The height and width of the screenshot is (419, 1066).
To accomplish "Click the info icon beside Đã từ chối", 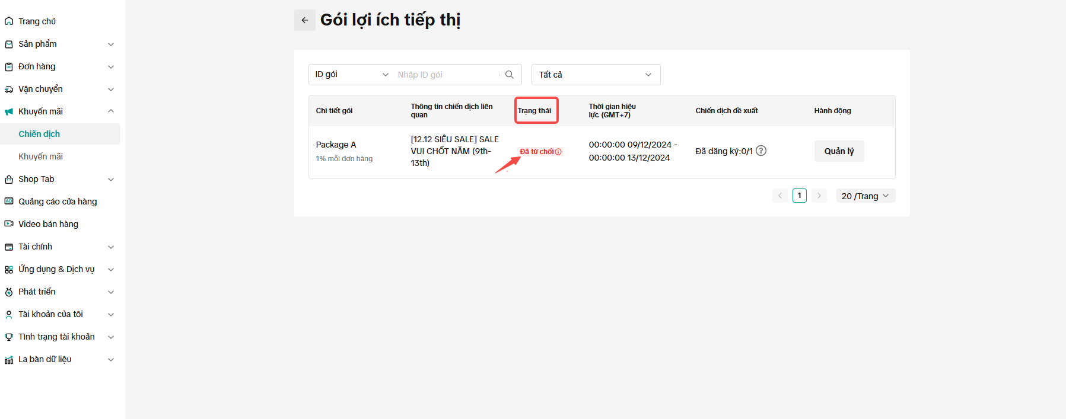I will pos(558,152).
